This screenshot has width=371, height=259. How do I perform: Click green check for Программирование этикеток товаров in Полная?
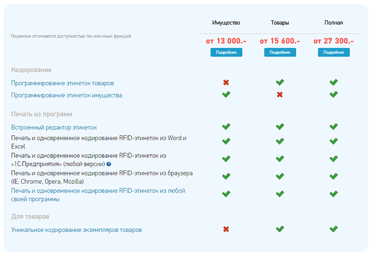click(333, 82)
